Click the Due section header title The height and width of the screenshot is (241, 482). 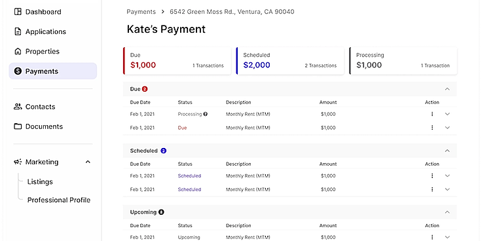135,89
